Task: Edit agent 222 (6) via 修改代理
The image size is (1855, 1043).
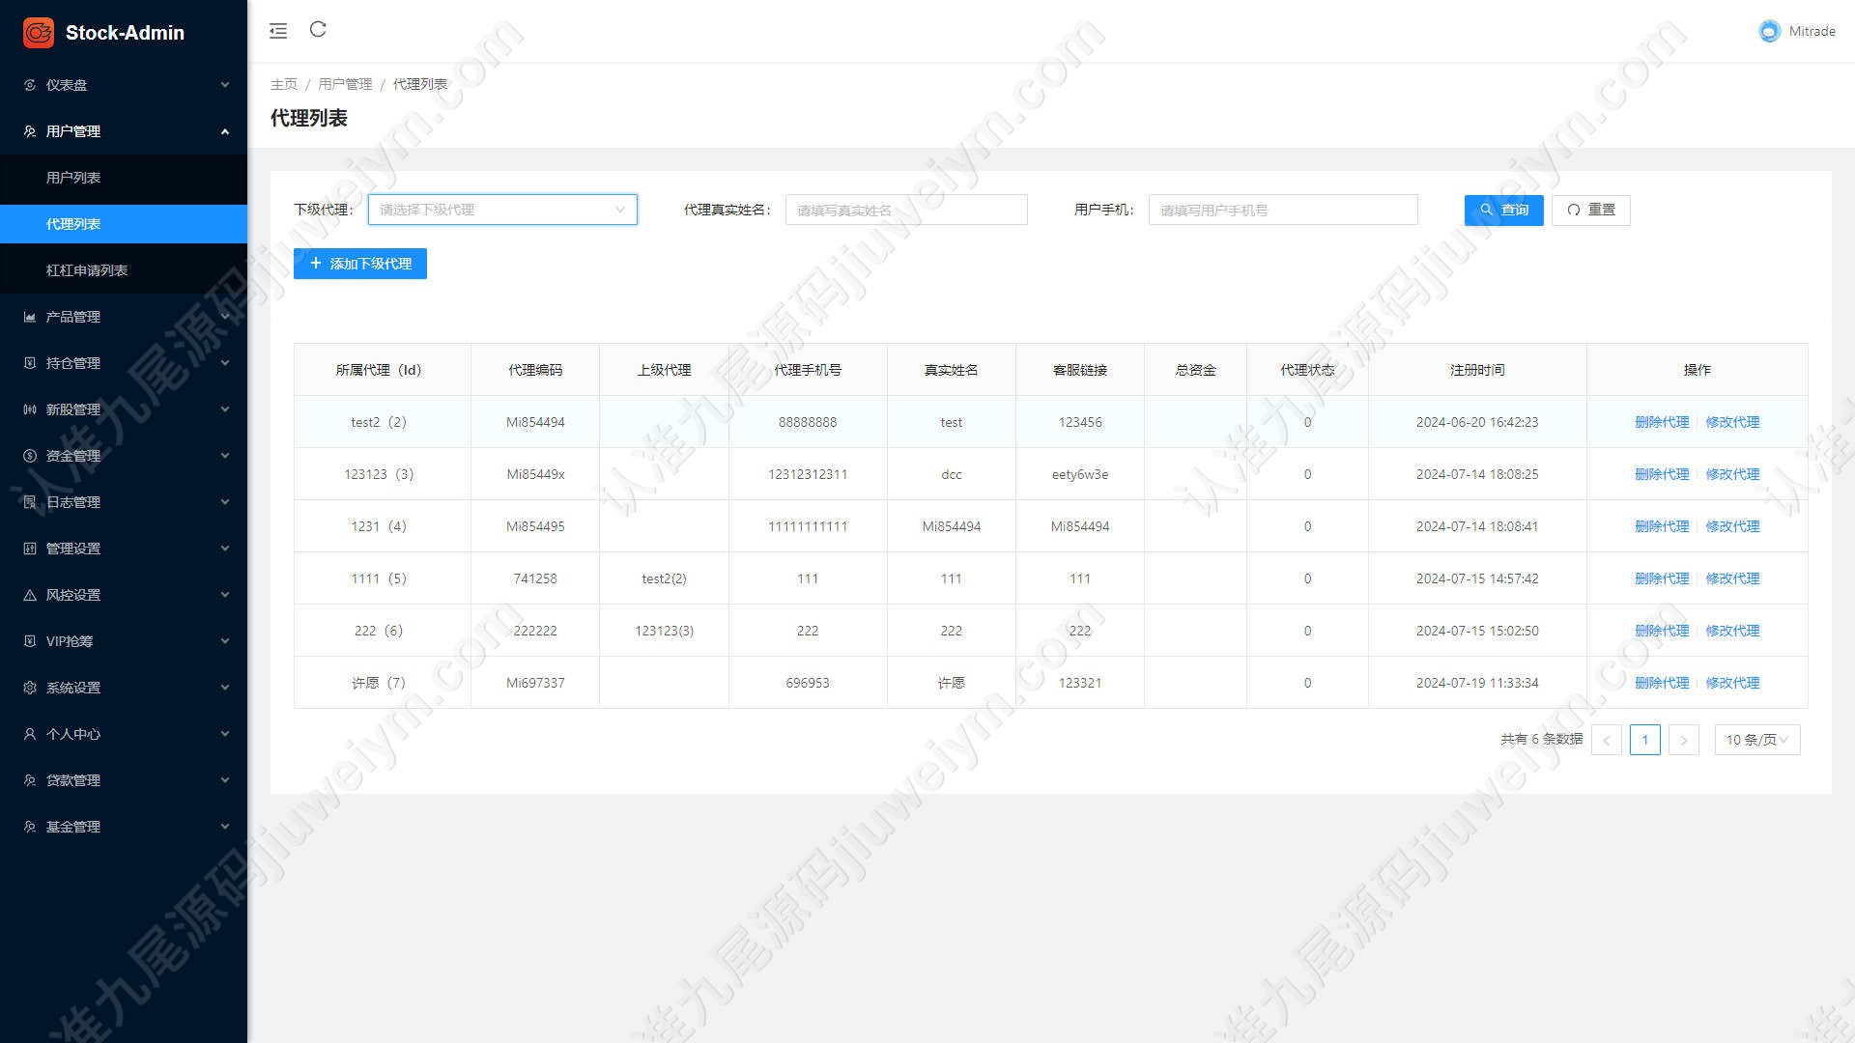Action: 1732,631
